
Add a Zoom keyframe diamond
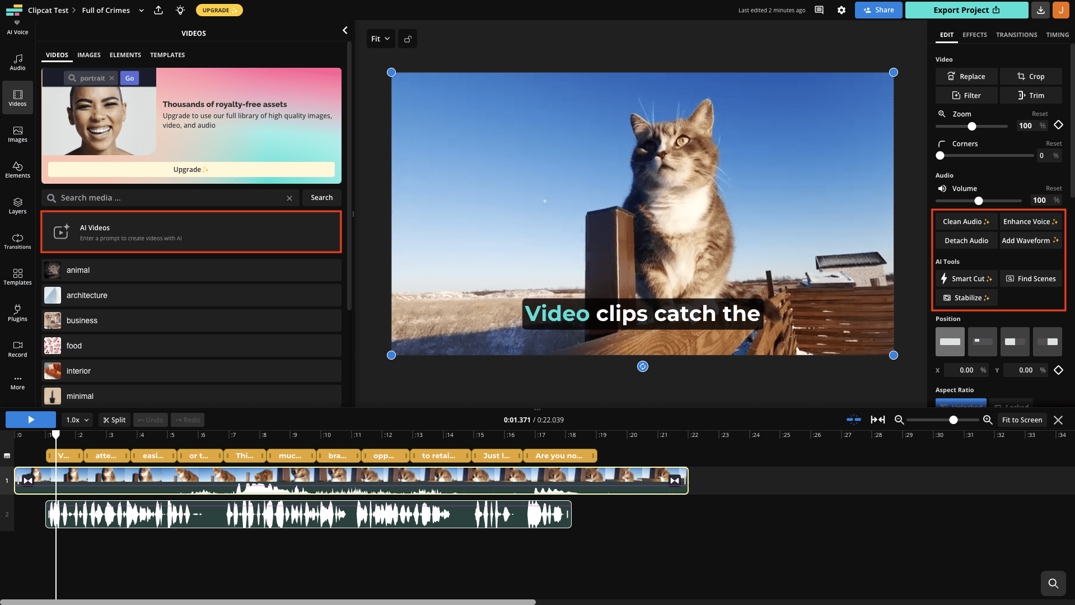tap(1058, 125)
